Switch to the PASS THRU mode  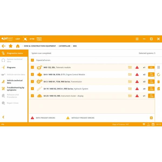pos(39,39)
